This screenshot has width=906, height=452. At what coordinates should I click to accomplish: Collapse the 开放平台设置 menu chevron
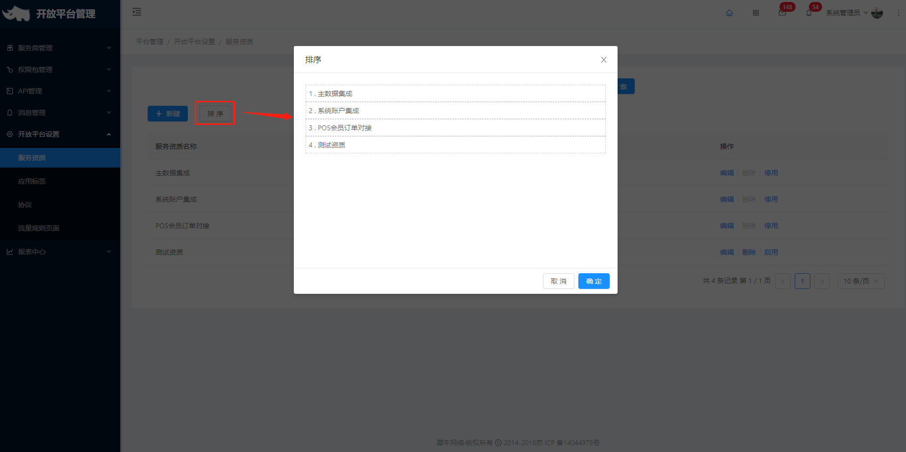(109, 134)
